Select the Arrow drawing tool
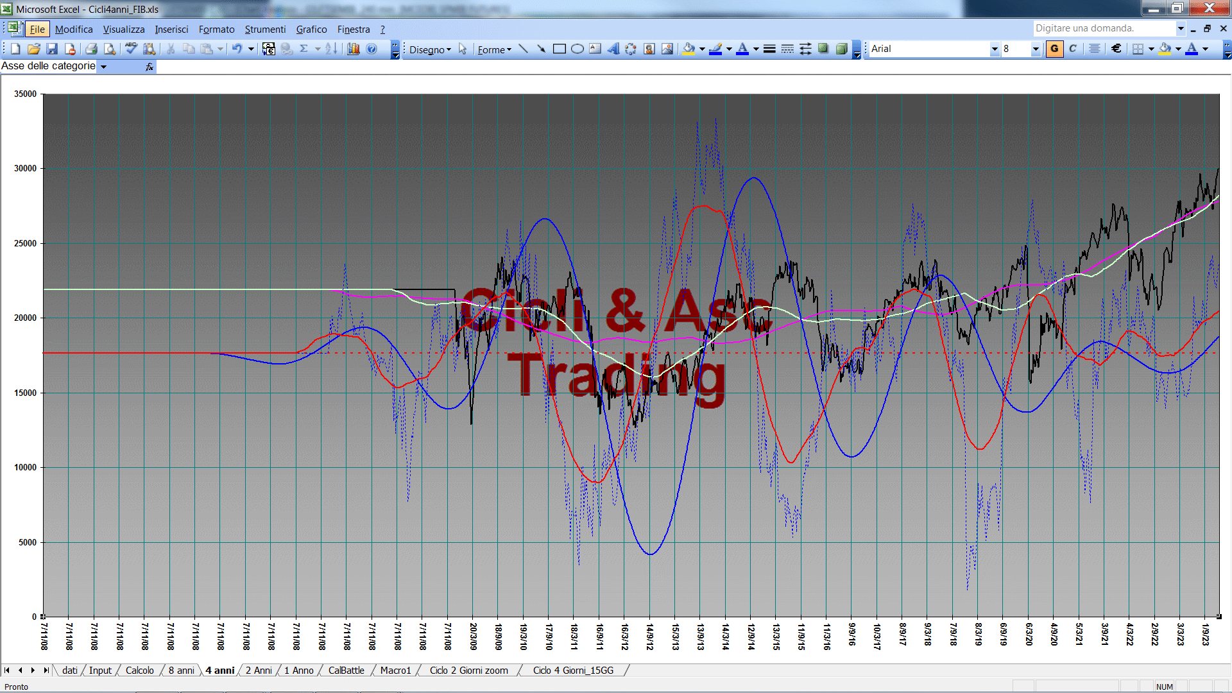Viewport: 1232px width, 693px height. (541, 49)
